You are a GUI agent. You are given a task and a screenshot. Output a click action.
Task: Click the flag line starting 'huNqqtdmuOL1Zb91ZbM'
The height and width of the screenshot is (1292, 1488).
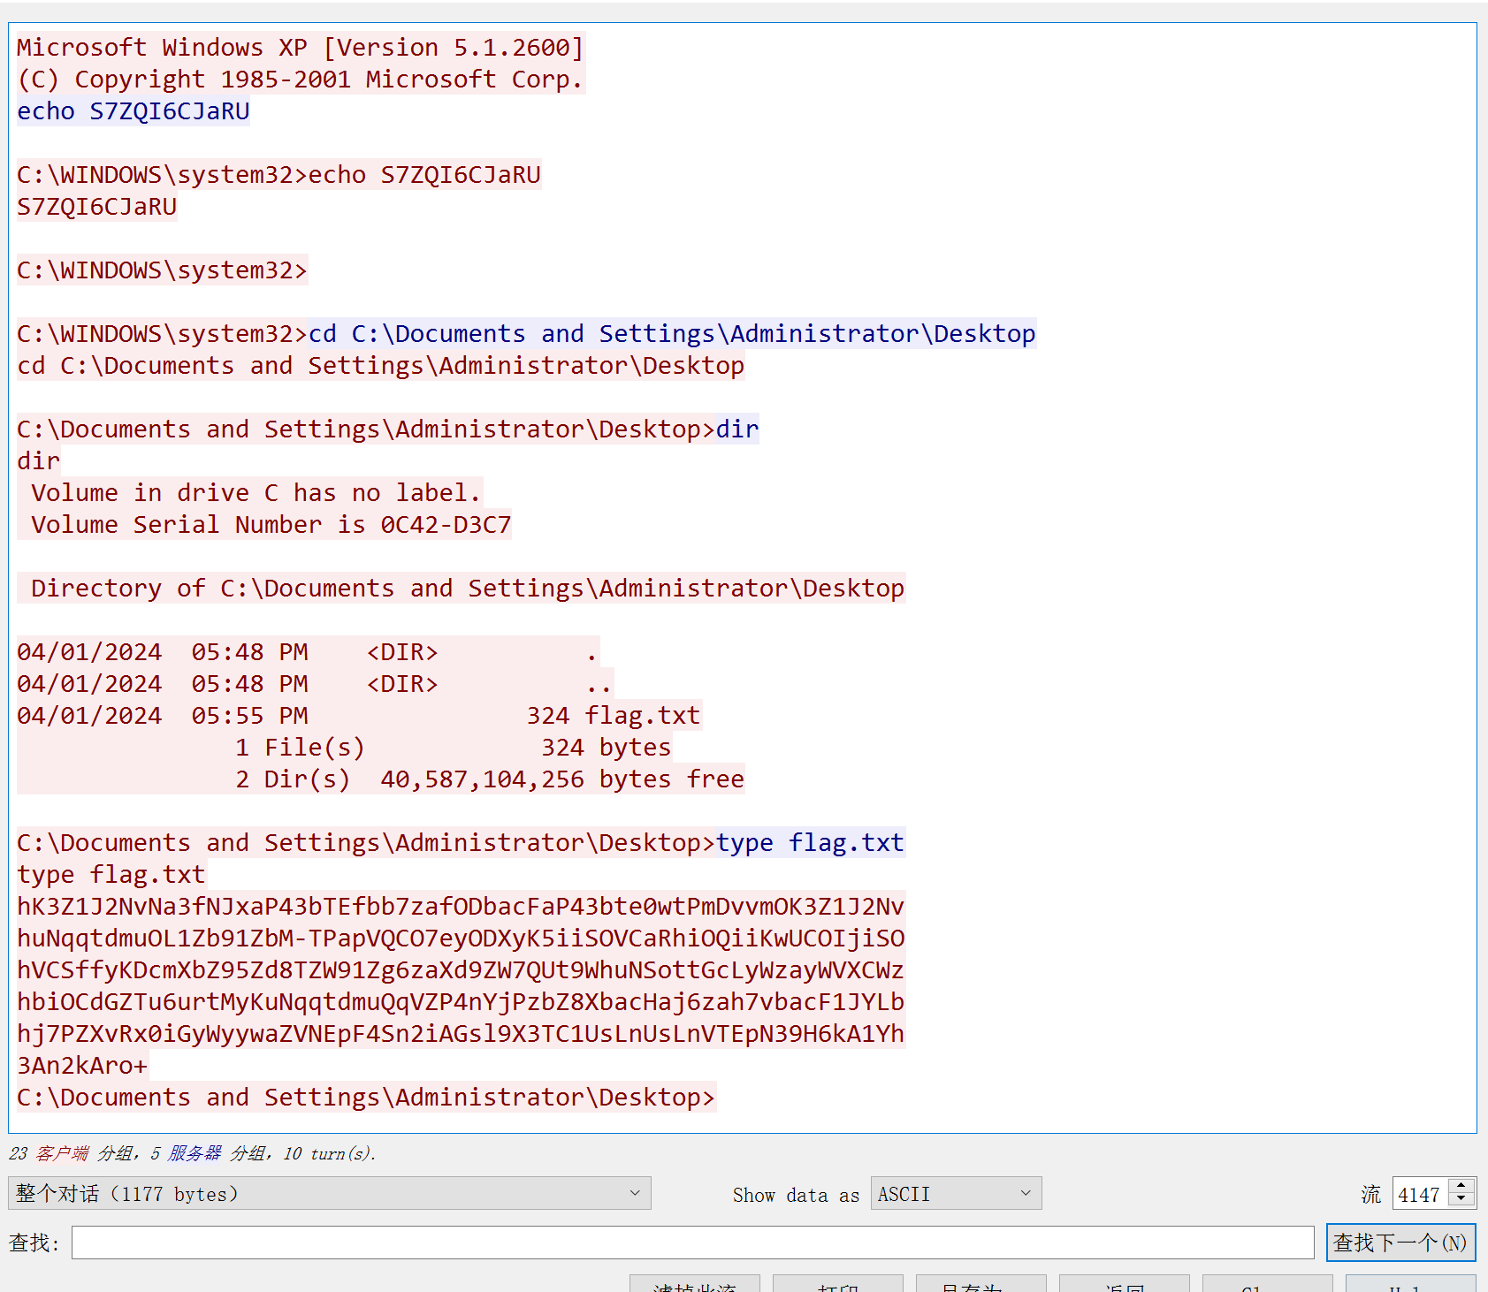461,938
